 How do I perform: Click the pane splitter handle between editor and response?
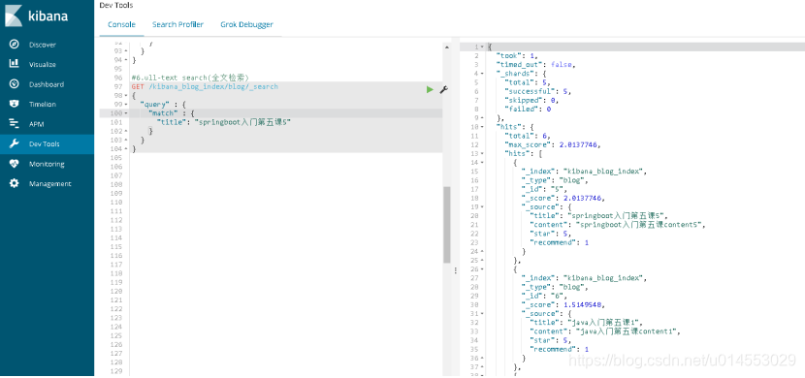(455, 270)
